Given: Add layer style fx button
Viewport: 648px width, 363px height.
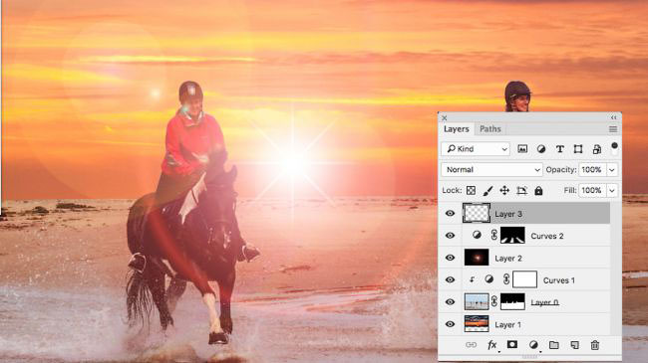Looking at the screenshot, I should (x=491, y=345).
